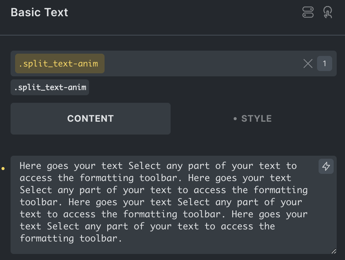The height and width of the screenshot is (260, 345).
Task: Open dynamic data lightning bolt icon
Action: [326, 166]
